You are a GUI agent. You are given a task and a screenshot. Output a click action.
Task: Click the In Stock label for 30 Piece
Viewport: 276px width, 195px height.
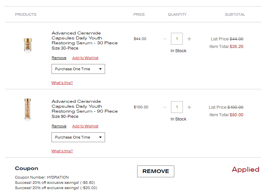coord(178,51)
